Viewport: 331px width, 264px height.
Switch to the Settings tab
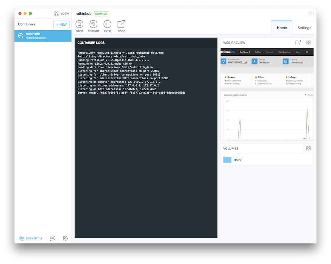(x=304, y=27)
